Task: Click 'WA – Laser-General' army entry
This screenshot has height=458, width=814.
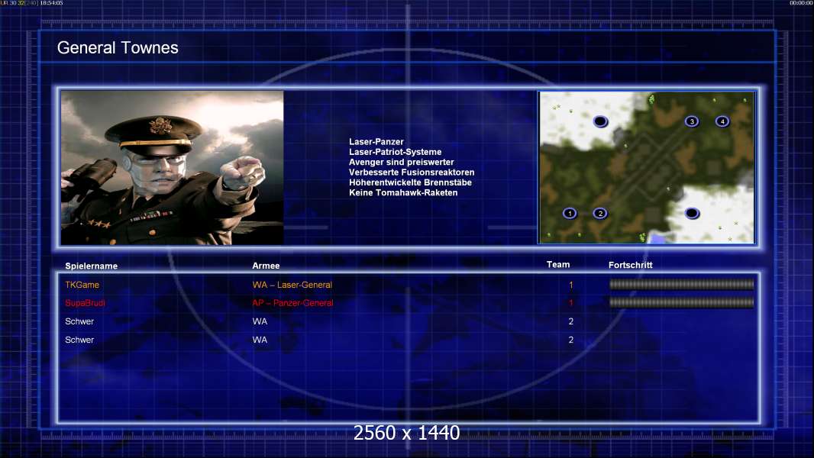Action: (x=292, y=285)
